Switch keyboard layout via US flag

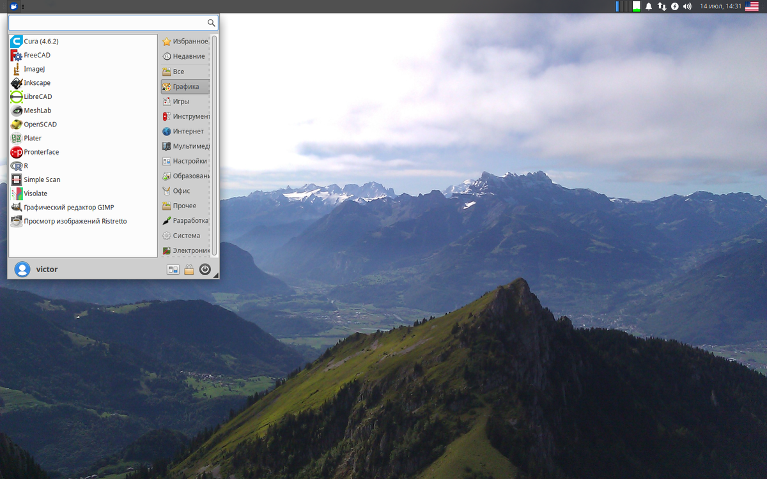tap(752, 6)
